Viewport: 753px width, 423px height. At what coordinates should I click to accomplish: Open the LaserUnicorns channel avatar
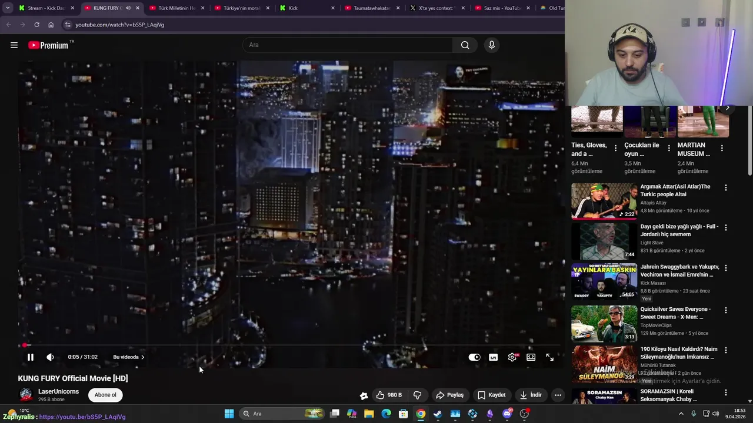click(x=26, y=395)
